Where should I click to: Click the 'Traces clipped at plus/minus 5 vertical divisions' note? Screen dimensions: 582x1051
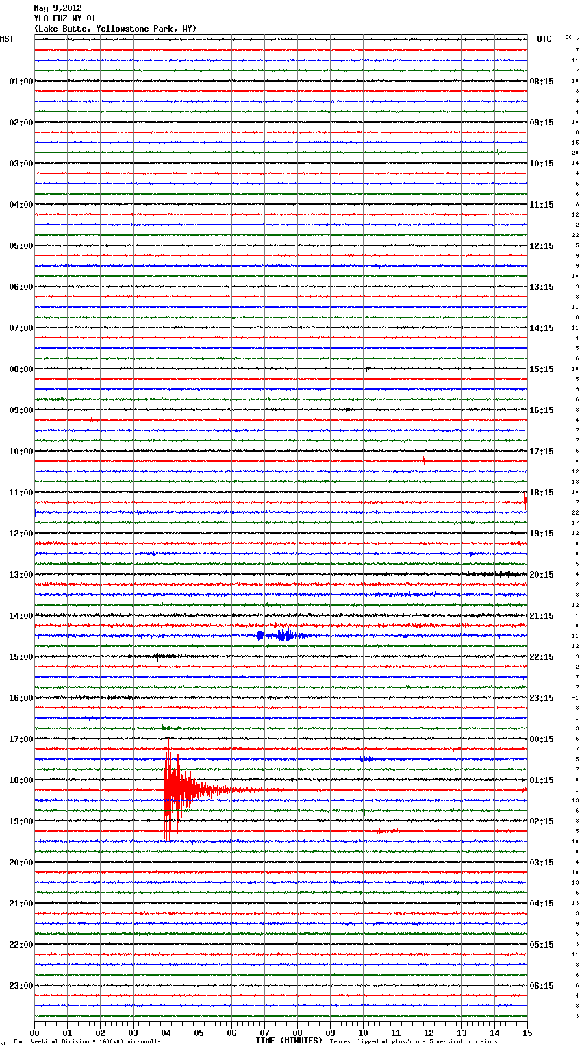[414, 1041]
